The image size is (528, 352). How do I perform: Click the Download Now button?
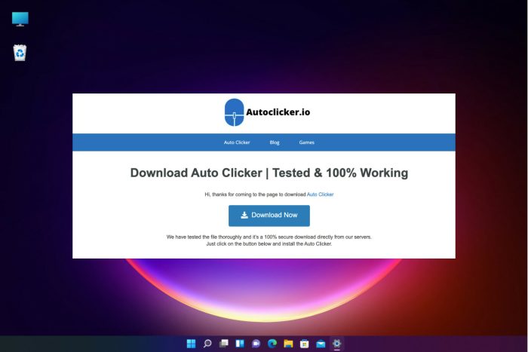click(x=269, y=216)
